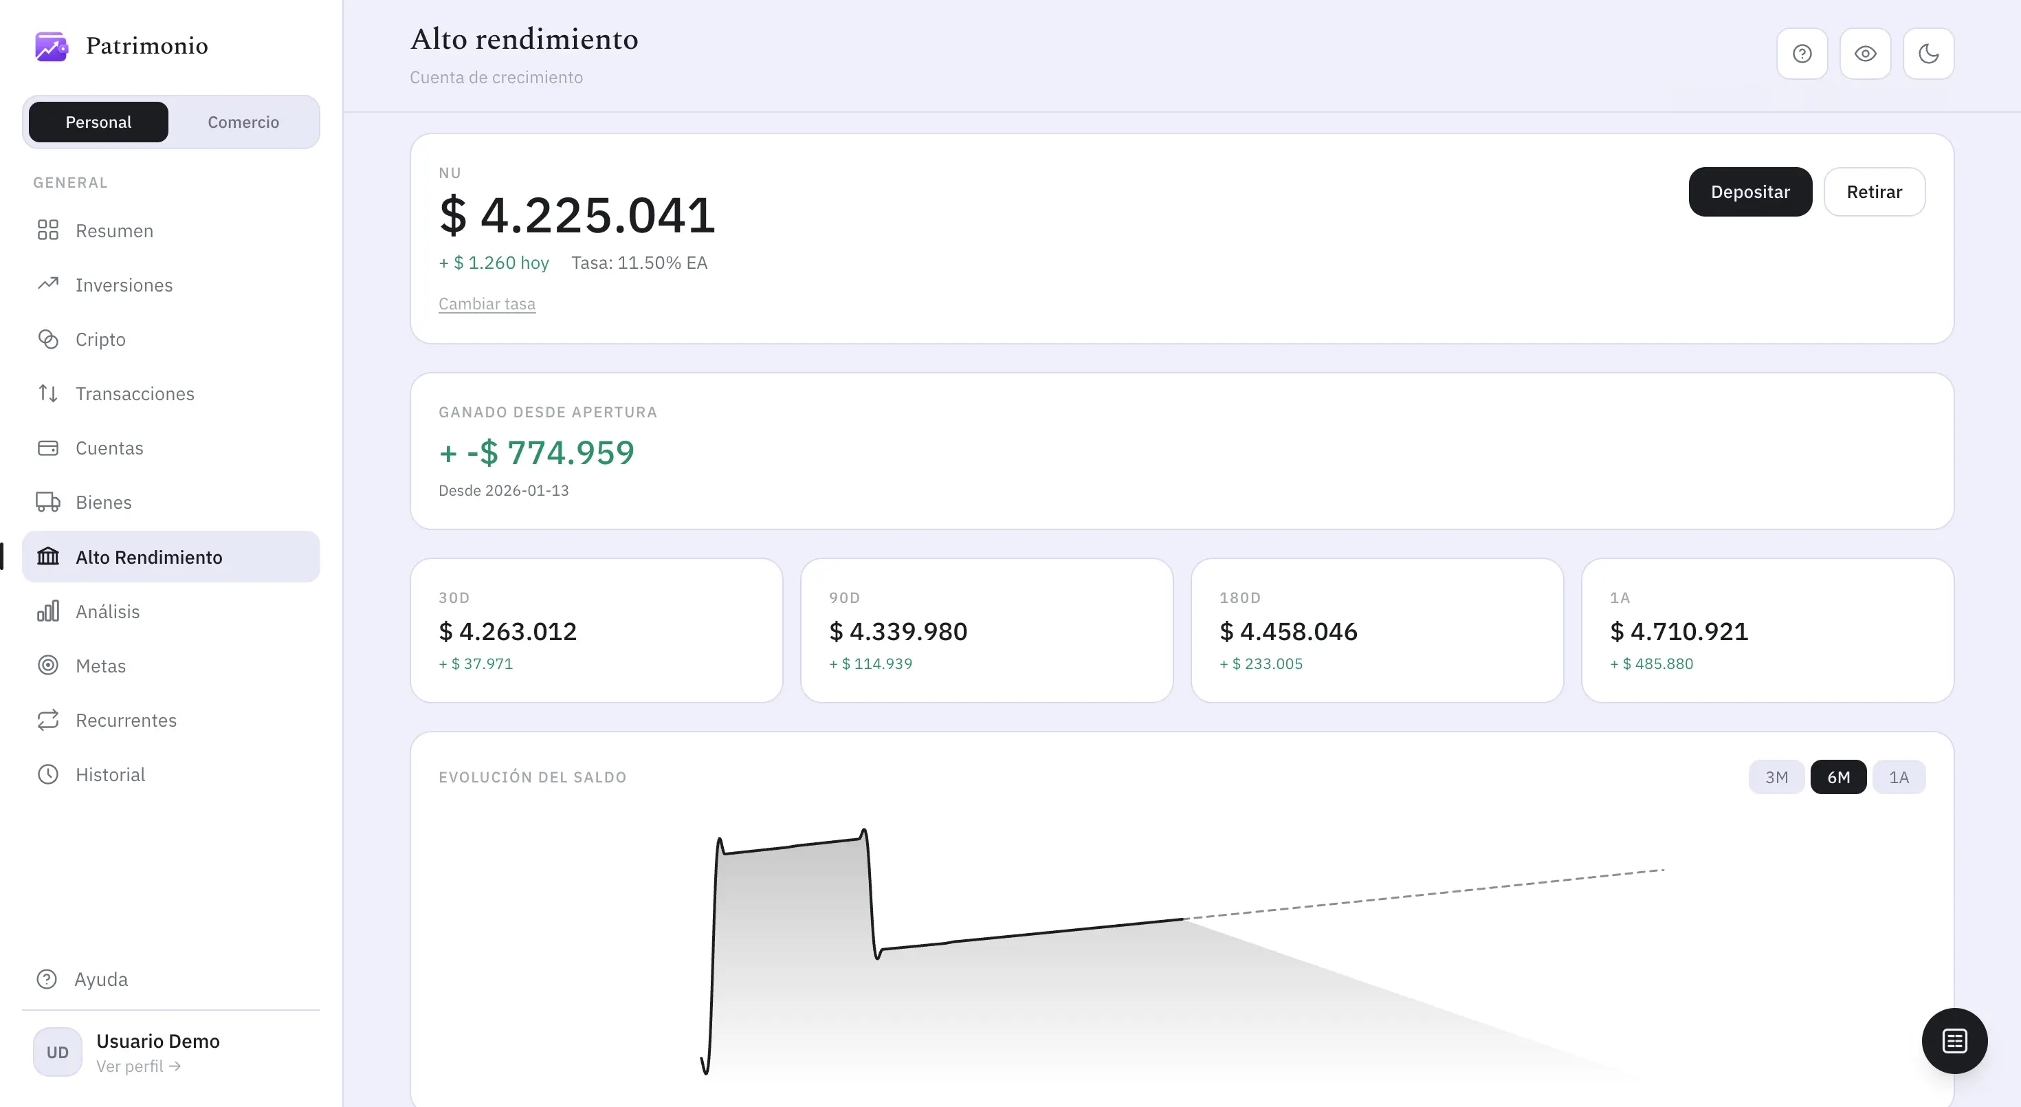Open the floating list panel button
The height and width of the screenshot is (1107, 2021).
pyautogui.click(x=1954, y=1041)
